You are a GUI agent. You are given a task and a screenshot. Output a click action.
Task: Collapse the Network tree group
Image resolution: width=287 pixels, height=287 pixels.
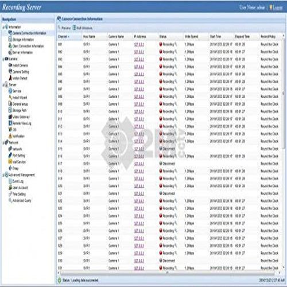coord(3,143)
